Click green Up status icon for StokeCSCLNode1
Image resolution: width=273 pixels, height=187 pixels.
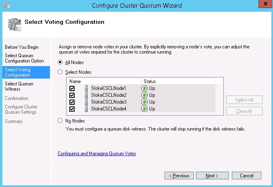pos(144,88)
